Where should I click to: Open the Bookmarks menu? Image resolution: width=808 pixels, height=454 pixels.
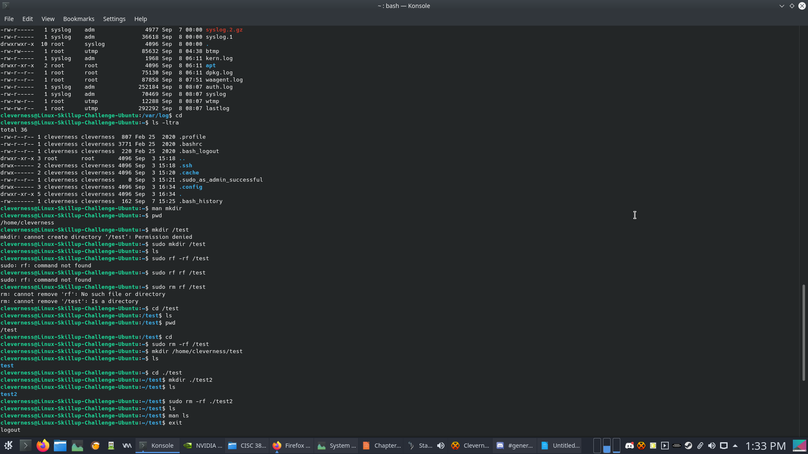79,19
